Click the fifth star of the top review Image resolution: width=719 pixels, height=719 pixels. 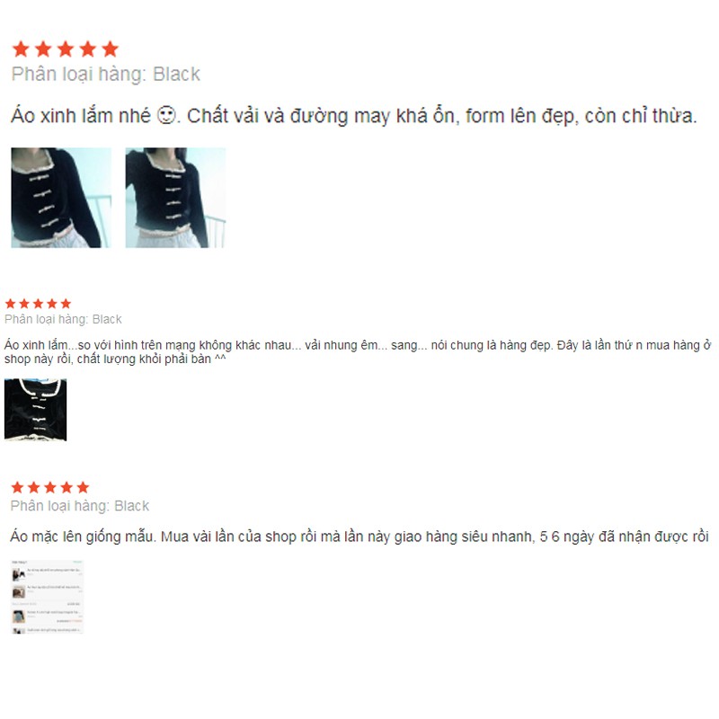[x=110, y=49]
